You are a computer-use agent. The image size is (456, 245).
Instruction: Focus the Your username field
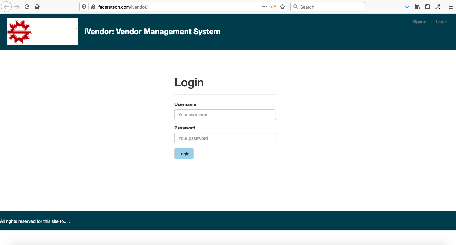pyautogui.click(x=225, y=115)
